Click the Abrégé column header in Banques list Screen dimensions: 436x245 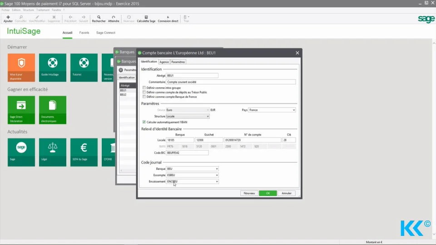pyautogui.click(x=128, y=86)
